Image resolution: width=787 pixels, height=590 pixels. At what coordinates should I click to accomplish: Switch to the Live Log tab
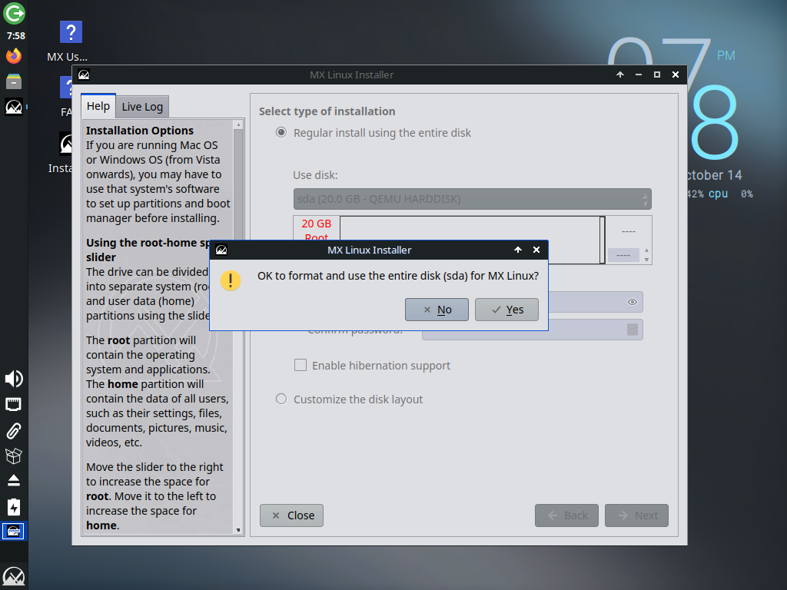142,106
